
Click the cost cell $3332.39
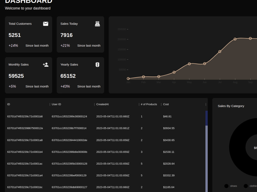click(x=169, y=175)
